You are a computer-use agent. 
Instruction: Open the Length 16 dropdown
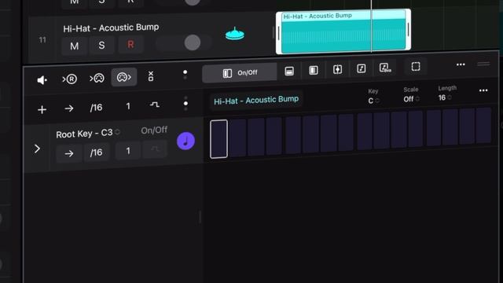[445, 97]
